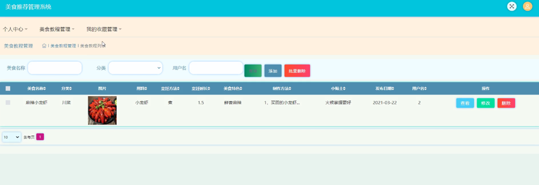Select the 2021-03-22 date cell

pyautogui.click(x=385, y=102)
